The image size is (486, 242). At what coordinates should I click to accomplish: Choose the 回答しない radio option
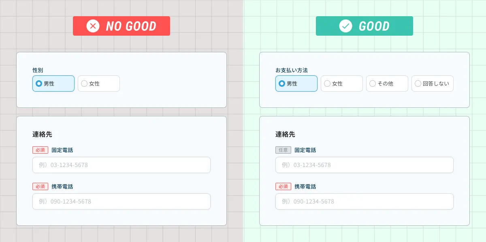(418, 84)
